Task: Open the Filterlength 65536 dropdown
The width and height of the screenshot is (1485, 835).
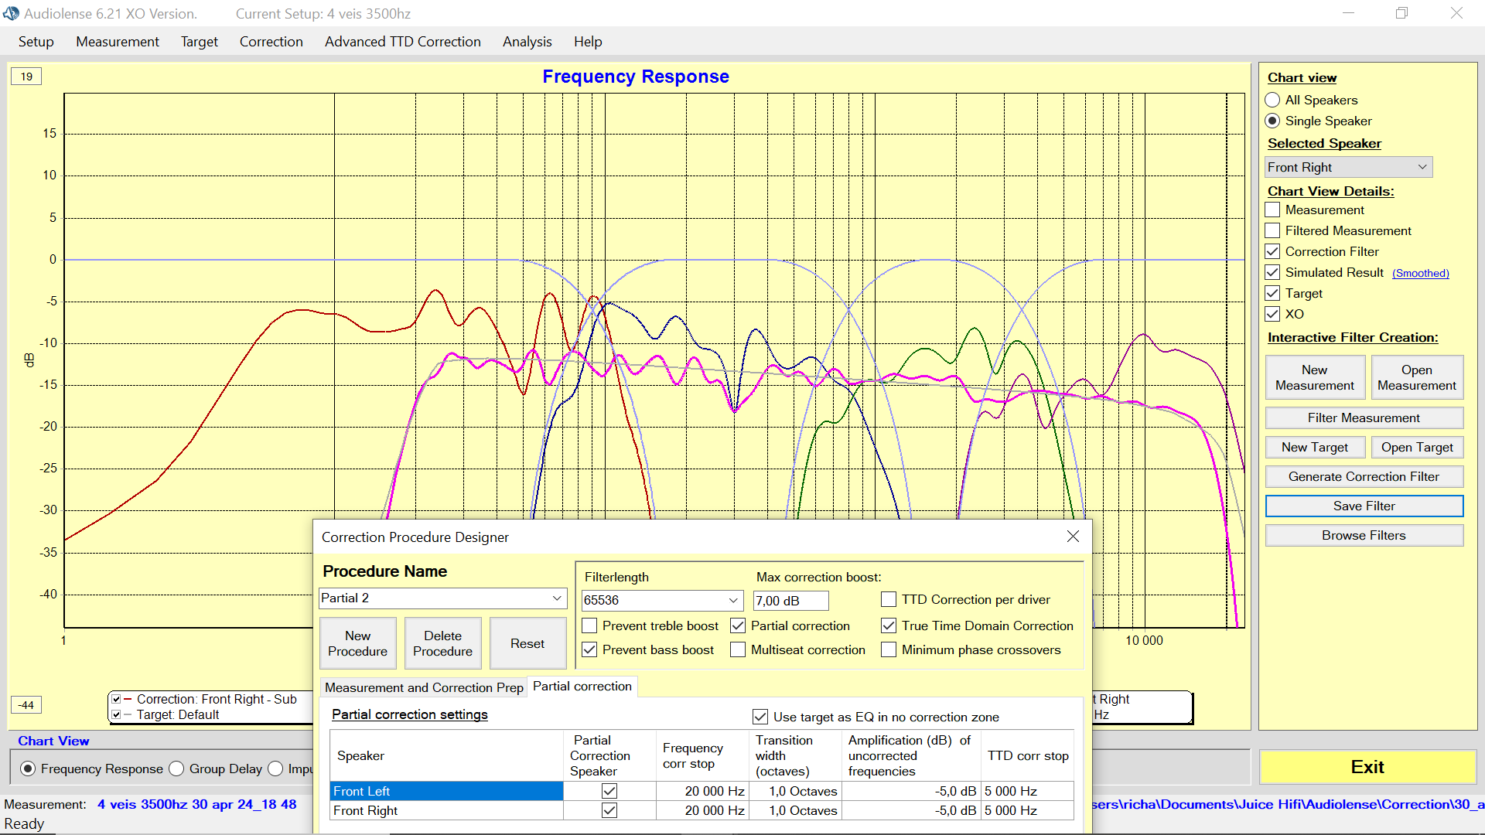Action: 732,601
